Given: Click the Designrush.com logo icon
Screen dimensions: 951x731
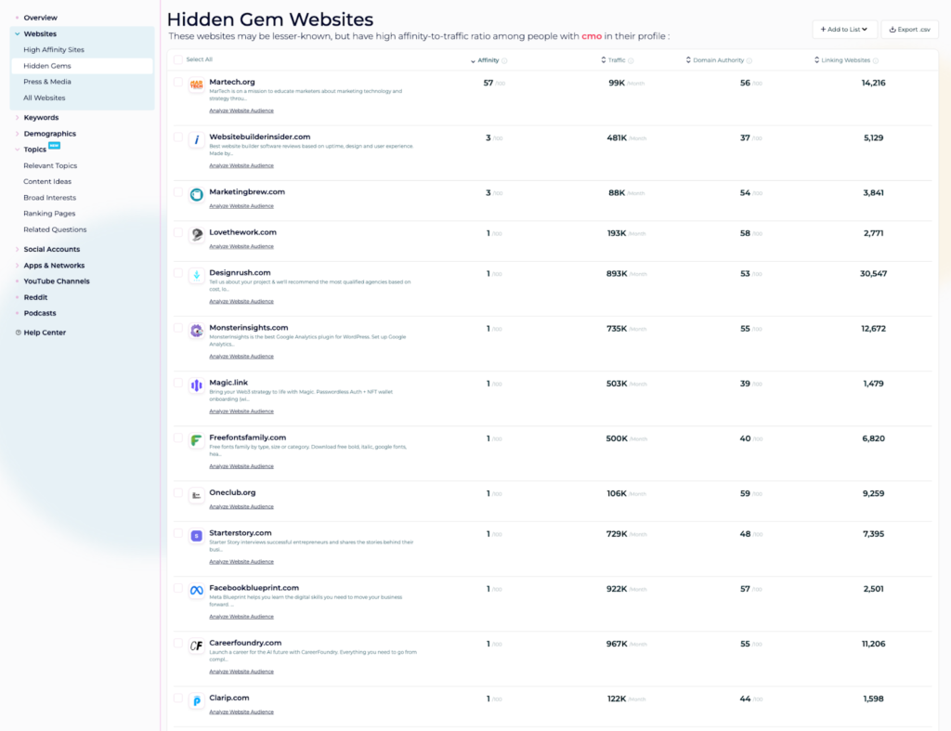Looking at the screenshot, I should coord(196,276).
